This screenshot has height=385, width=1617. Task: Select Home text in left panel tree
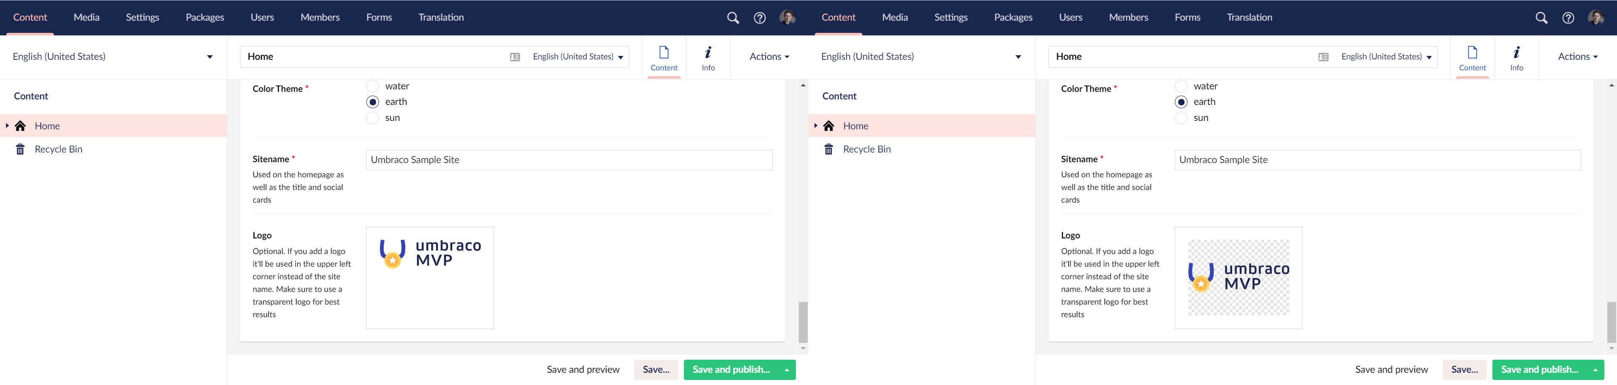point(47,126)
